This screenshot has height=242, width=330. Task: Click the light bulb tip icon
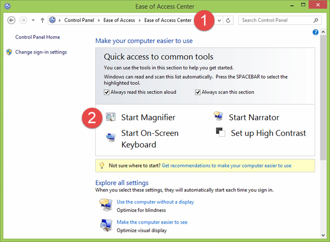(102, 165)
